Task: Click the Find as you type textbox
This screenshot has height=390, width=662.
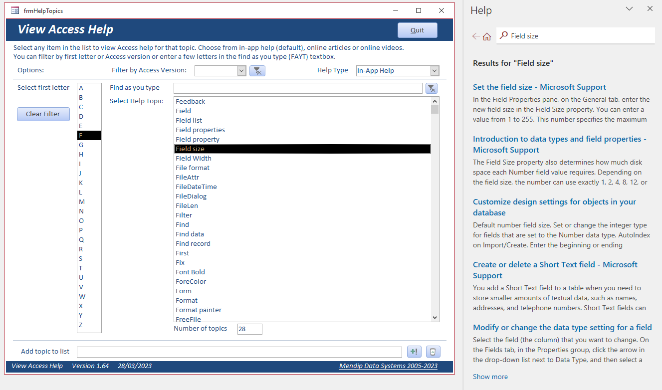Action: coord(298,88)
